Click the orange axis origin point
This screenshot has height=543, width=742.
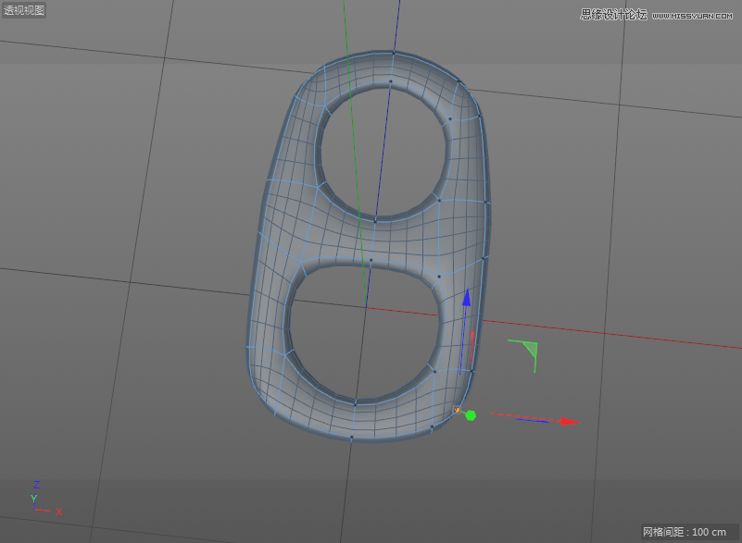(456, 410)
